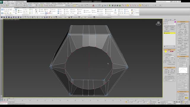Click Configure Modifier Sets icon under stack

pos(174,46)
